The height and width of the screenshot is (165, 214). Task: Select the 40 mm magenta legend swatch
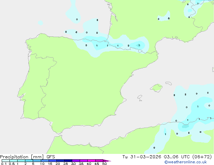(91, 161)
